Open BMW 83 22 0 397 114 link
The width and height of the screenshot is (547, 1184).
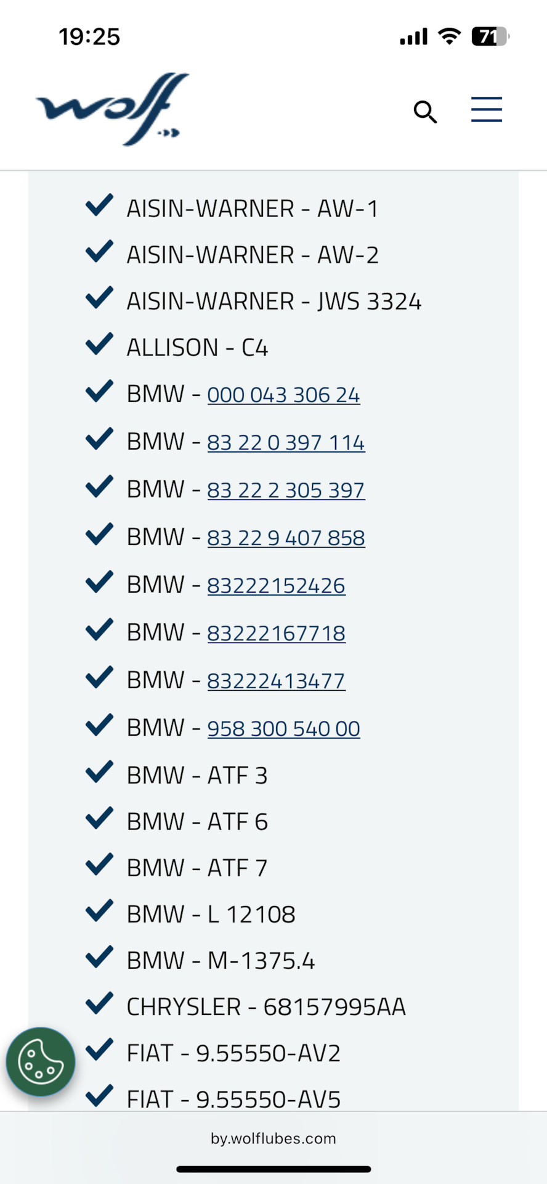[x=286, y=442]
